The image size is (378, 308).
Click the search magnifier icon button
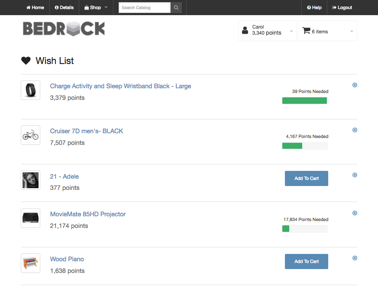point(176,7)
